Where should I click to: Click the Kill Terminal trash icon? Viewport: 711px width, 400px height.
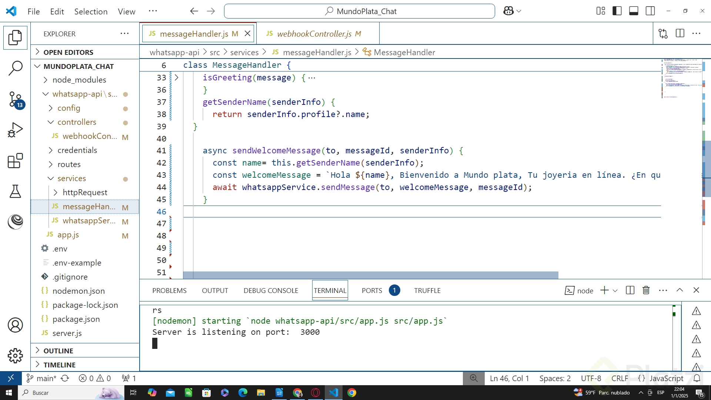tap(646, 290)
